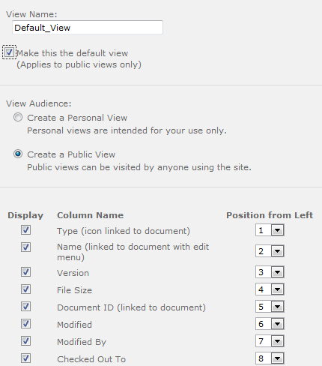The image size is (322, 366).
Task: Expand position dropdown for Version column
Action: (x=270, y=272)
